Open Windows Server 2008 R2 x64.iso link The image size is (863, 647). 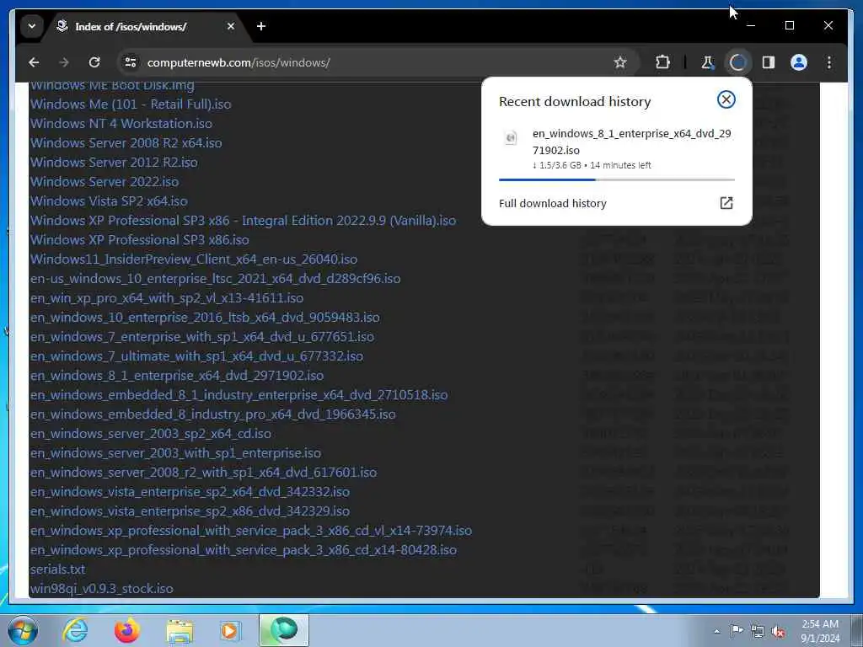point(126,143)
